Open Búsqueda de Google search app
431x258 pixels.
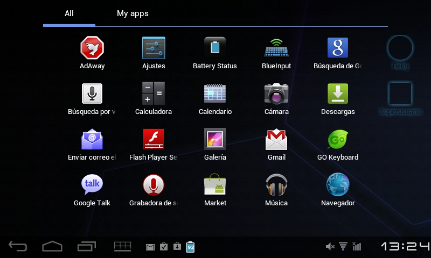click(338, 53)
